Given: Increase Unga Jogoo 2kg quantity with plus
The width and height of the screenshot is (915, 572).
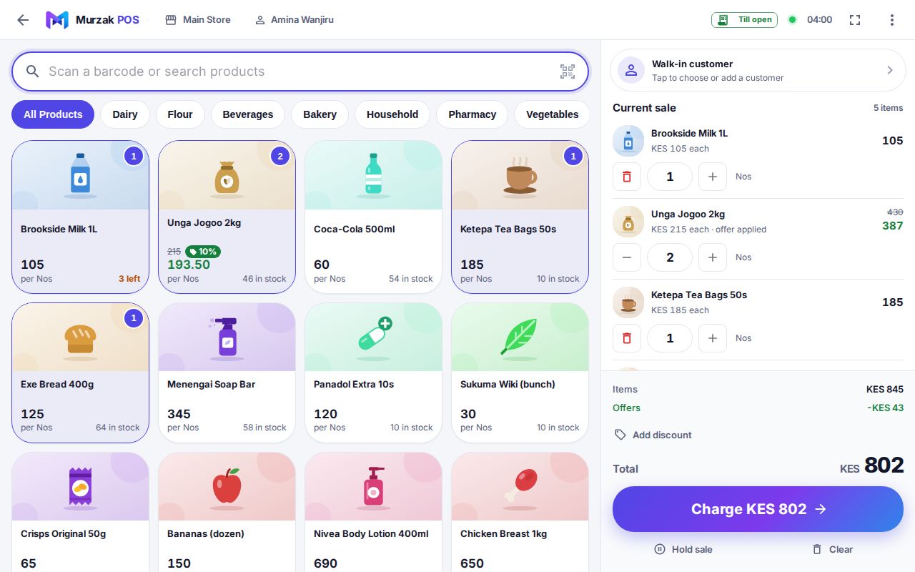Looking at the screenshot, I should 713,257.
